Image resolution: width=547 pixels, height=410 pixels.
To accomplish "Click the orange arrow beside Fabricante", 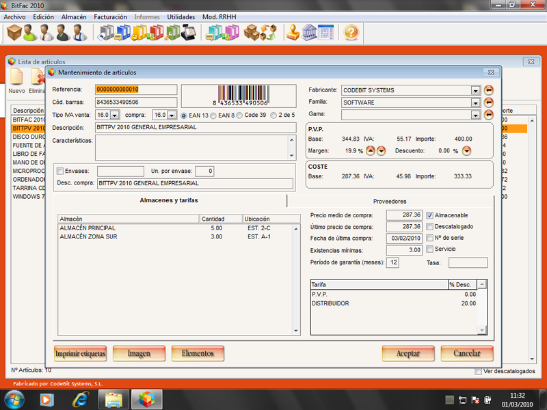I will coord(488,90).
